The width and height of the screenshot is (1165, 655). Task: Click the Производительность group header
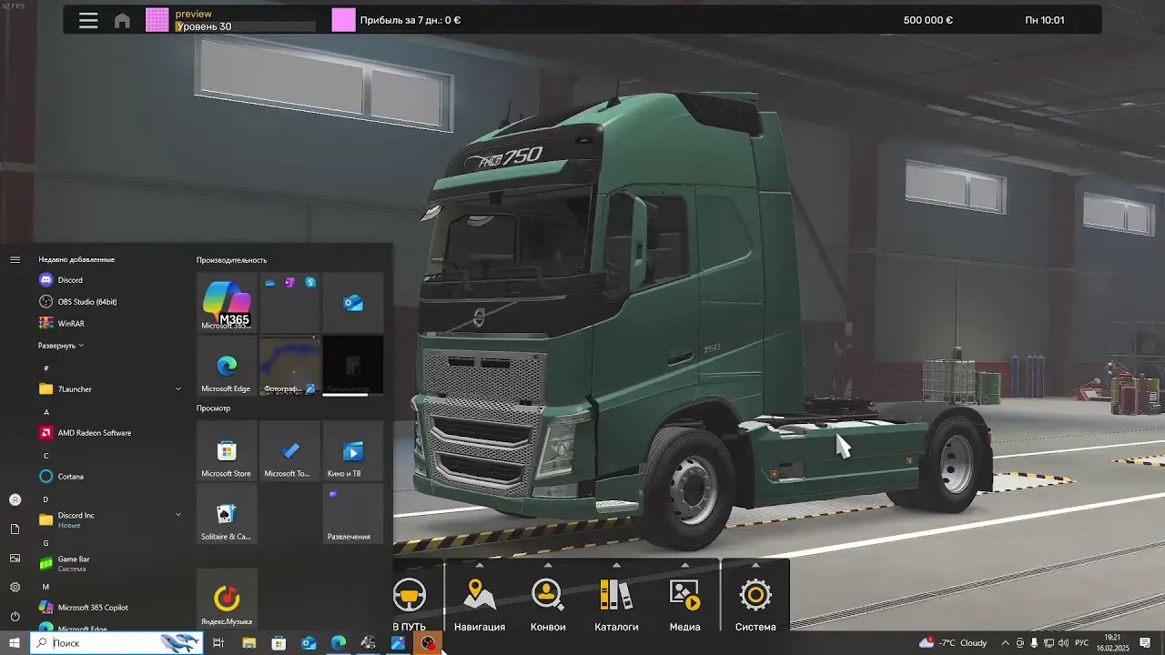click(x=232, y=260)
